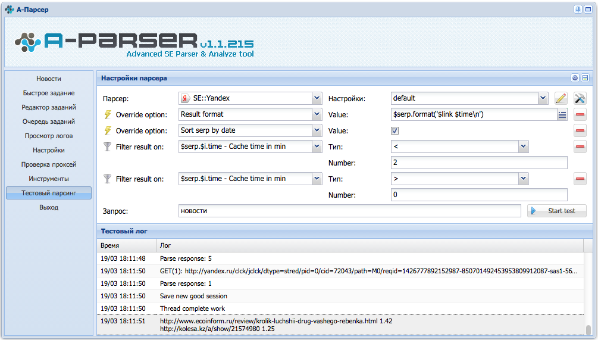The height and width of the screenshot is (340, 598).
Task: Select the ecoinform.ru result line
Action: (x=276, y=321)
